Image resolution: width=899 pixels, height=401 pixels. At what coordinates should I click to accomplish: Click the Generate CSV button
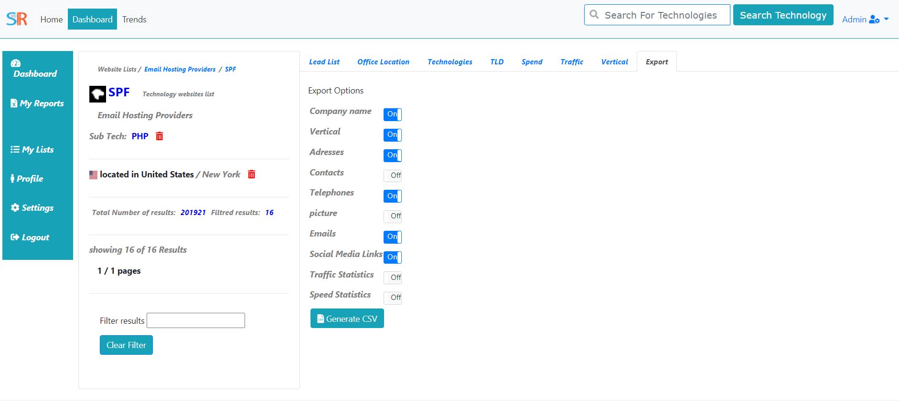coord(347,319)
